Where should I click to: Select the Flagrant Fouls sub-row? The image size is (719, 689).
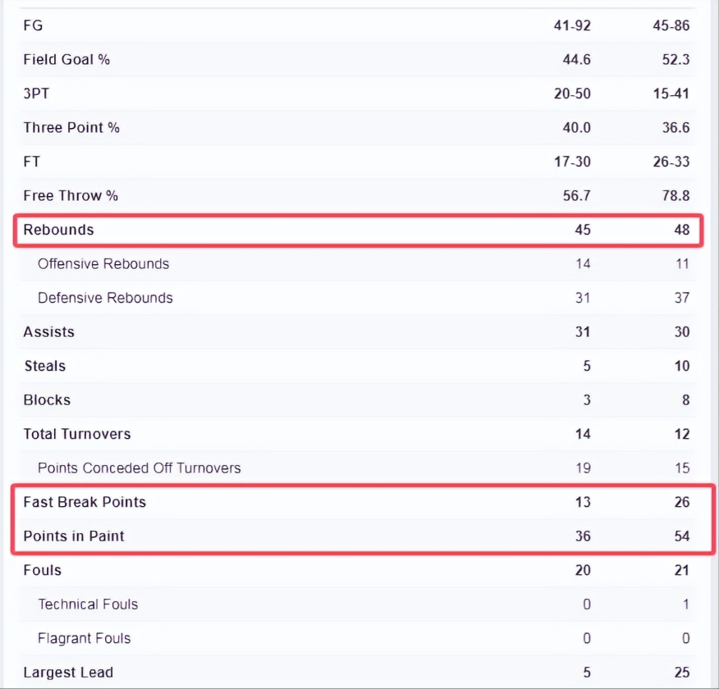point(85,638)
